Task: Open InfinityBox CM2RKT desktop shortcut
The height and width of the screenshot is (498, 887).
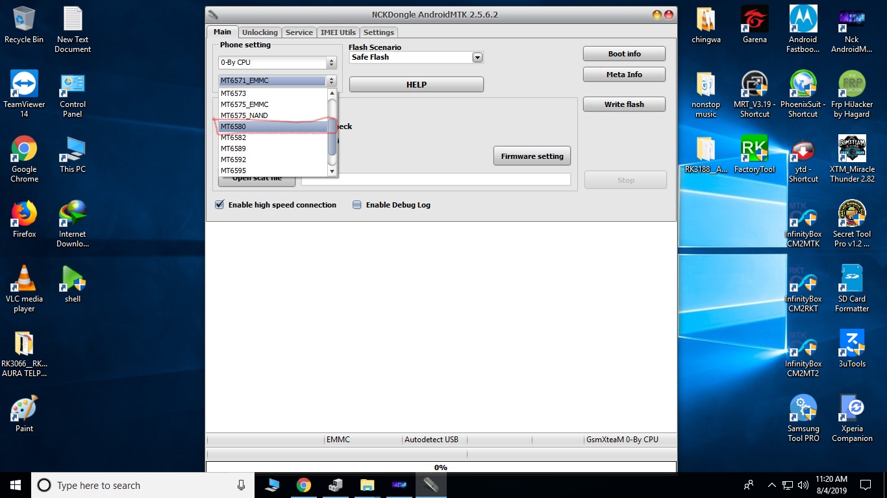Action: click(x=803, y=289)
